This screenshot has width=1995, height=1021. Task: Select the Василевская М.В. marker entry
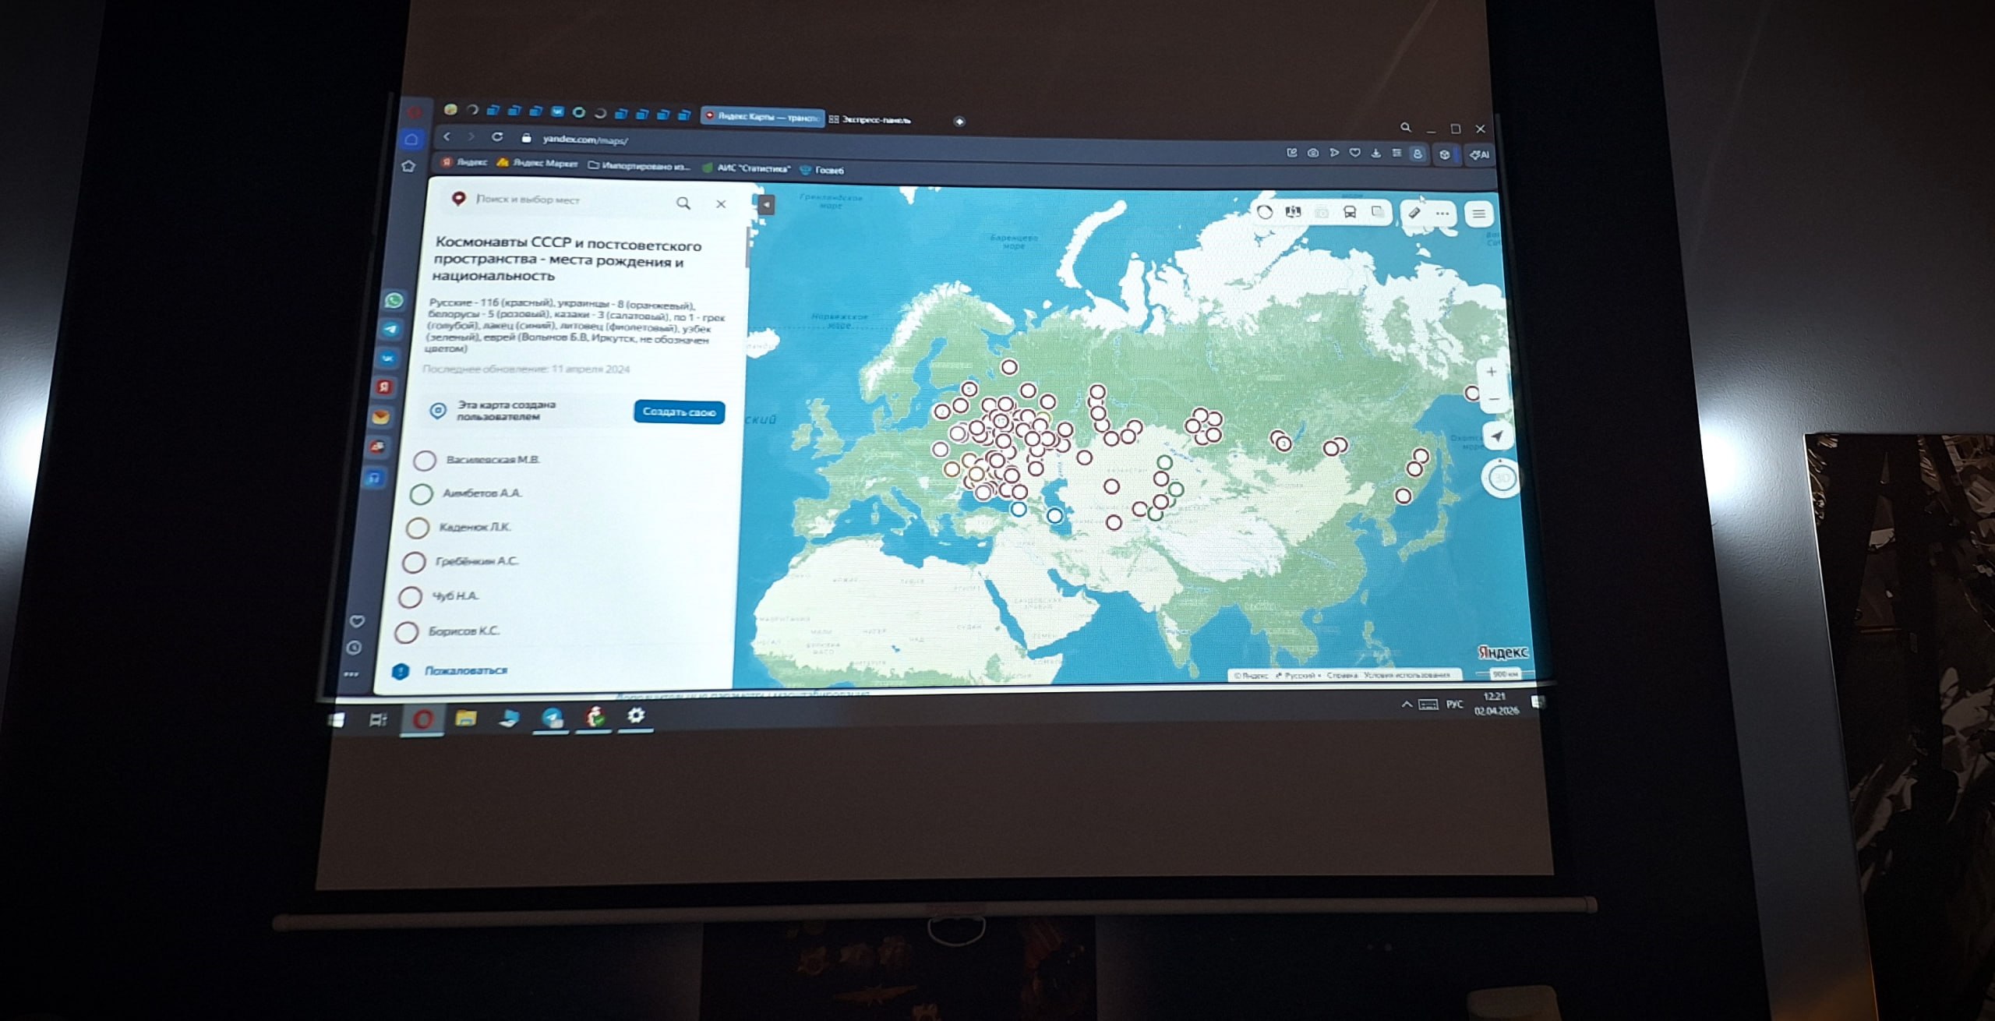click(492, 460)
